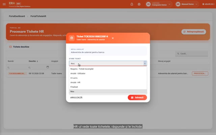Screen dimensions: 216x135
Task: Click the date cell 08.10.2026 22:08
Action: (x=36, y=74)
